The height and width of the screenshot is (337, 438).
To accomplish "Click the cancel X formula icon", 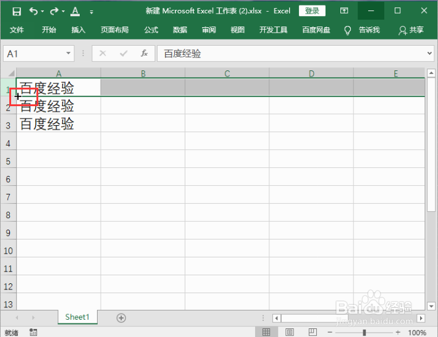I will click(103, 53).
